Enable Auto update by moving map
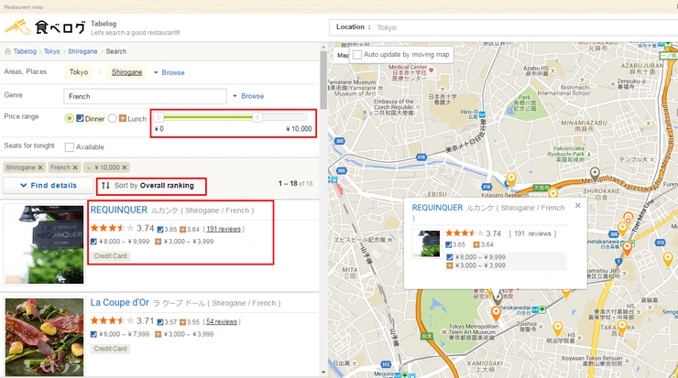Screen dimensions: 678x378 point(357,55)
